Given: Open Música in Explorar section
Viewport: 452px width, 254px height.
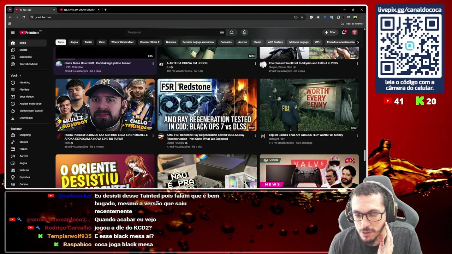Looking at the screenshot, I should tap(28, 142).
